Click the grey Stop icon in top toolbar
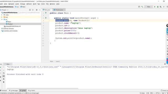This screenshot has height=94, width=168. [164, 7]
